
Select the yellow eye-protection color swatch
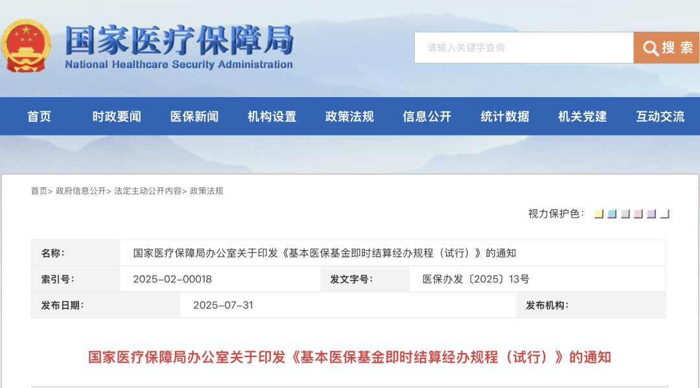click(x=599, y=214)
